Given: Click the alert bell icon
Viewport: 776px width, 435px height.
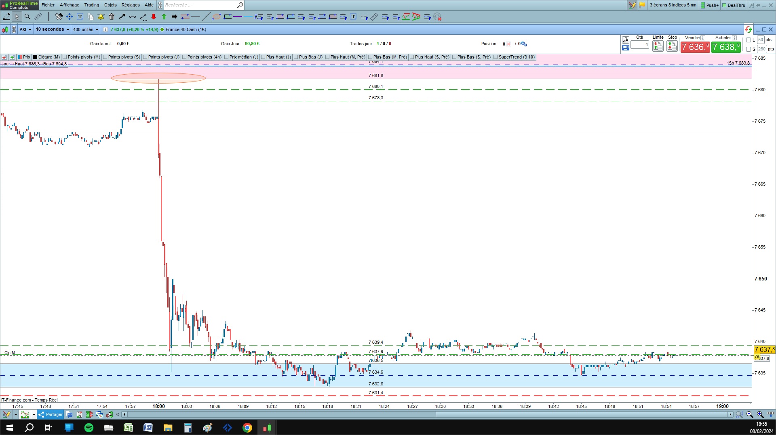Looking at the screenshot, I should coord(101,17).
